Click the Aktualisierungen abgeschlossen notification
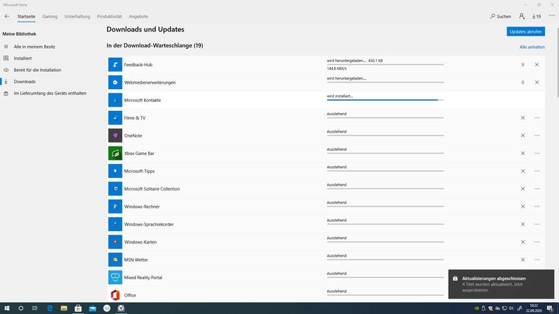The height and width of the screenshot is (314, 559). (501, 284)
